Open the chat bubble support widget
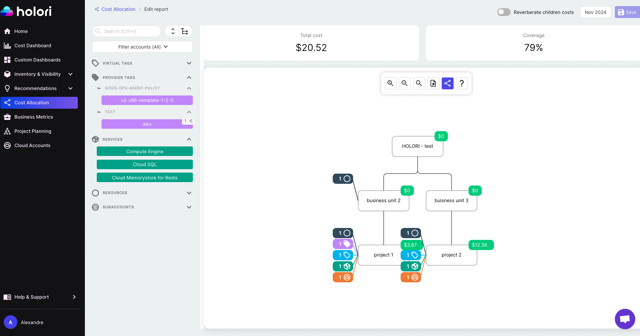The width and height of the screenshot is (640, 336). [625, 319]
